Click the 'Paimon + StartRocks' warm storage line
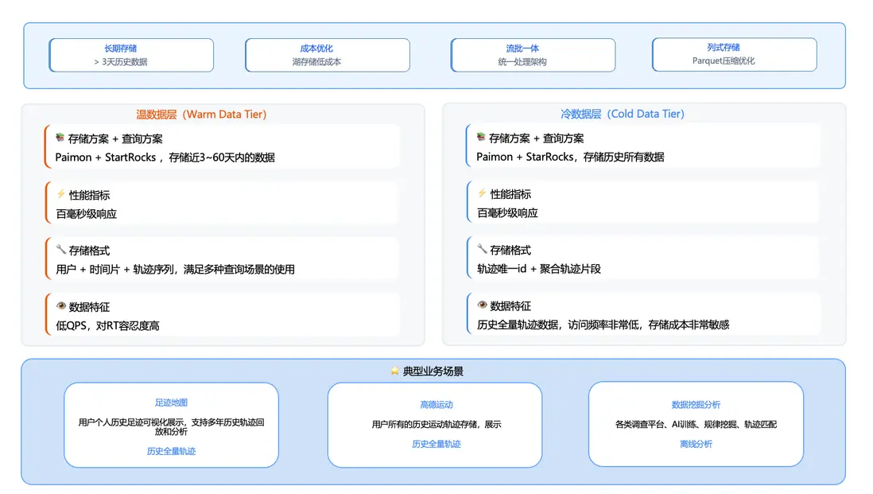Viewport: 873px width, 494px height. [x=165, y=158]
